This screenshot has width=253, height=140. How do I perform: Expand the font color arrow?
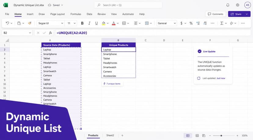click(118, 23)
